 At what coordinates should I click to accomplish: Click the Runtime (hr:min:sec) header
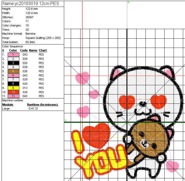(43, 105)
